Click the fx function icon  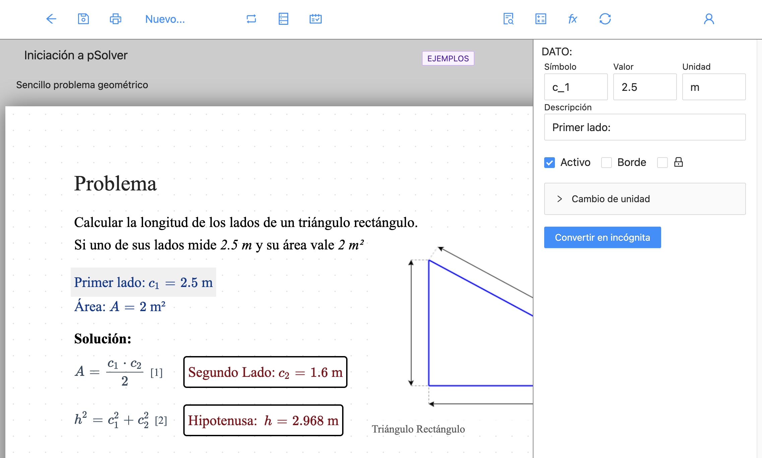click(573, 19)
